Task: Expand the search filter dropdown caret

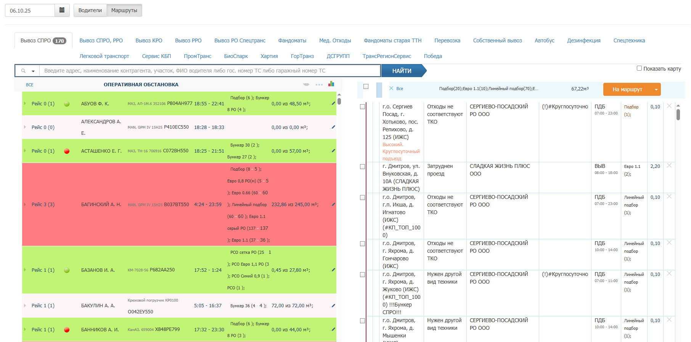Action: click(x=33, y=71)
